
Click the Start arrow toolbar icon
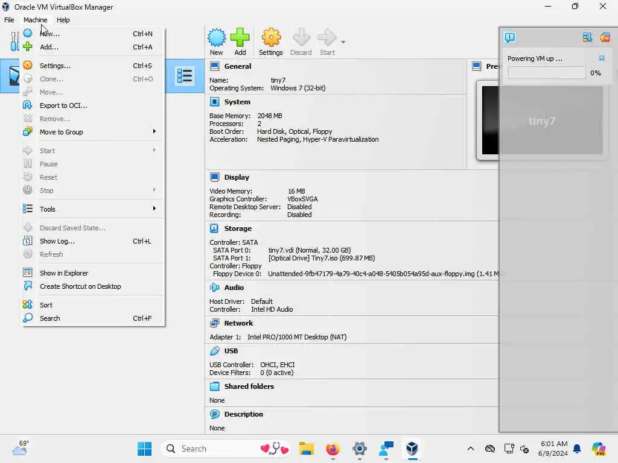[x=327, y=42]
